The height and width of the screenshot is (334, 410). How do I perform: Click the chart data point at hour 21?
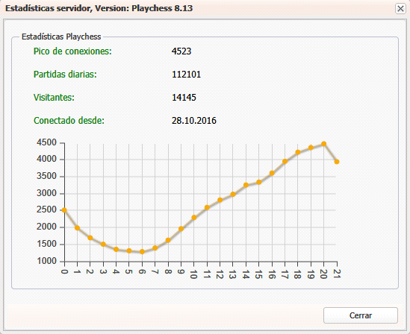coord(337,162)
